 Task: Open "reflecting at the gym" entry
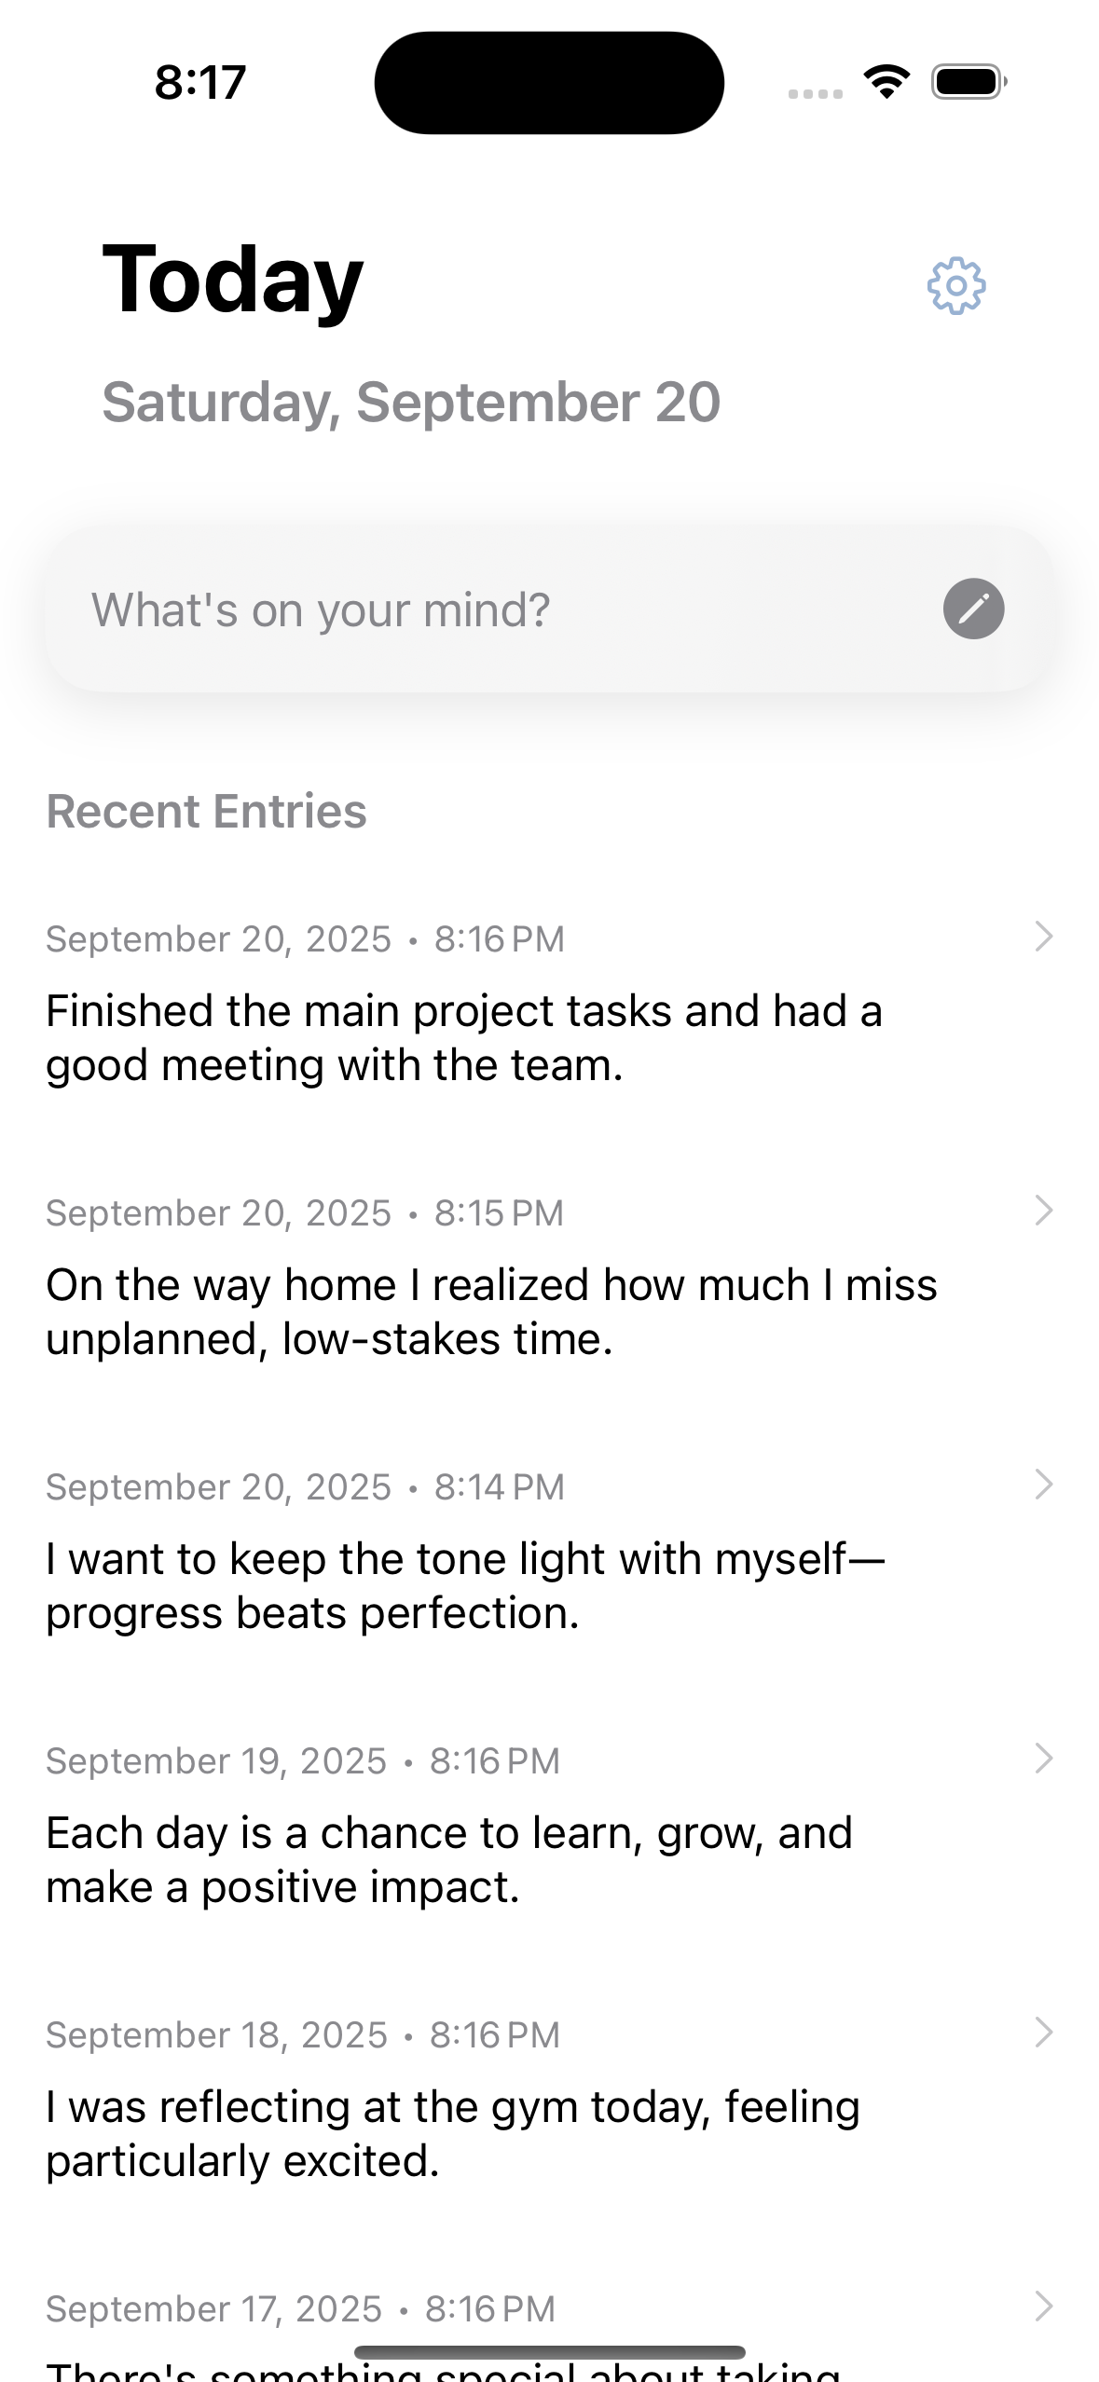pos(453,2133)
